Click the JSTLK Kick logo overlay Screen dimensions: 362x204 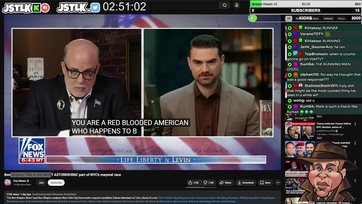point(26,8)
